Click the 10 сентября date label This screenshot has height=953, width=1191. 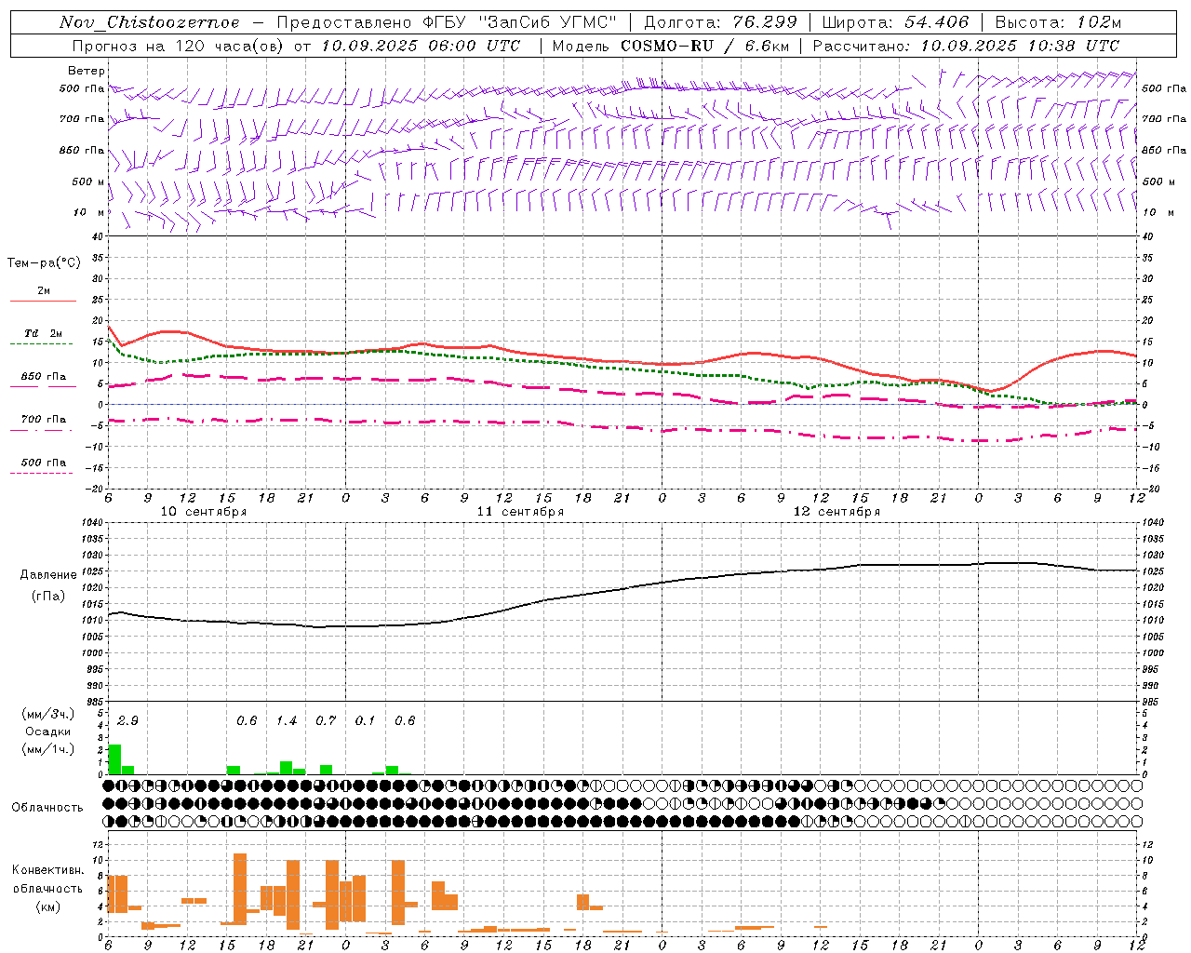[204, 512]
